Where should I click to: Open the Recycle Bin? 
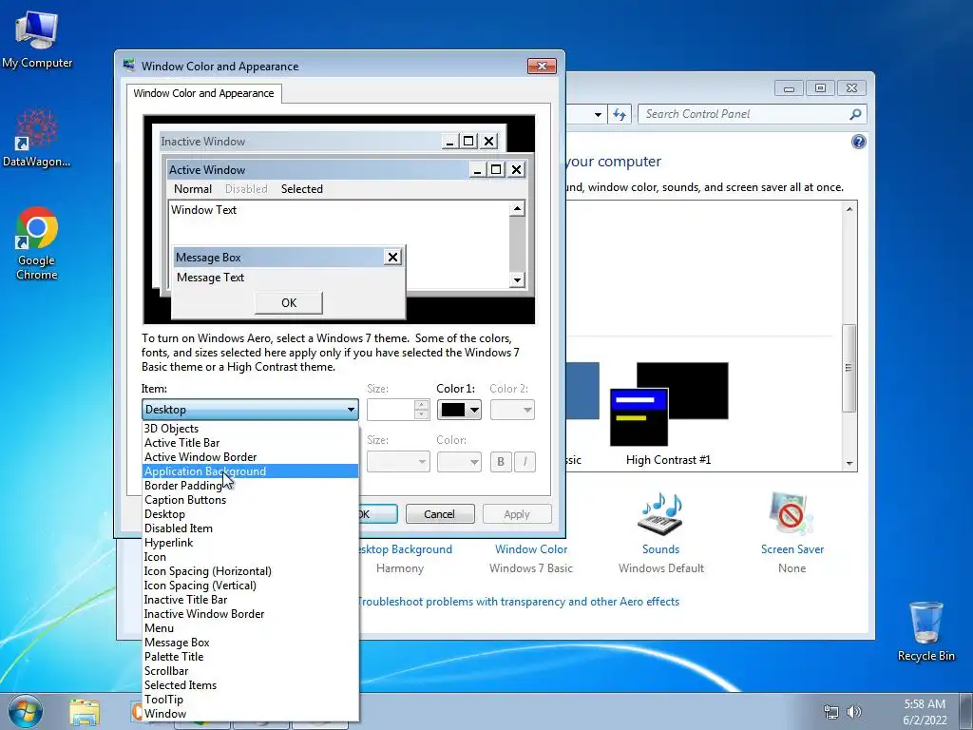(x=925, y=631)
